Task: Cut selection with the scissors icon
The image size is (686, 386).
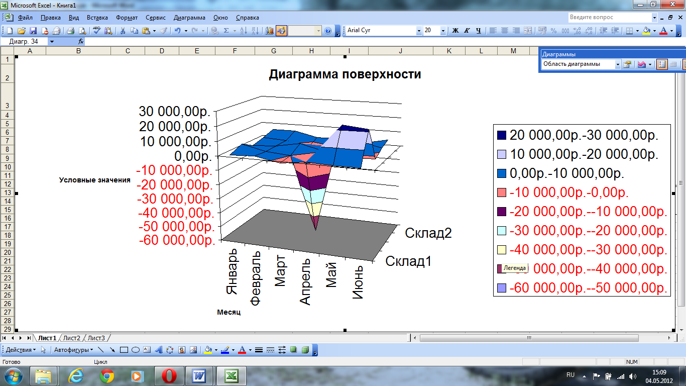Action: (x=123, y=31)
